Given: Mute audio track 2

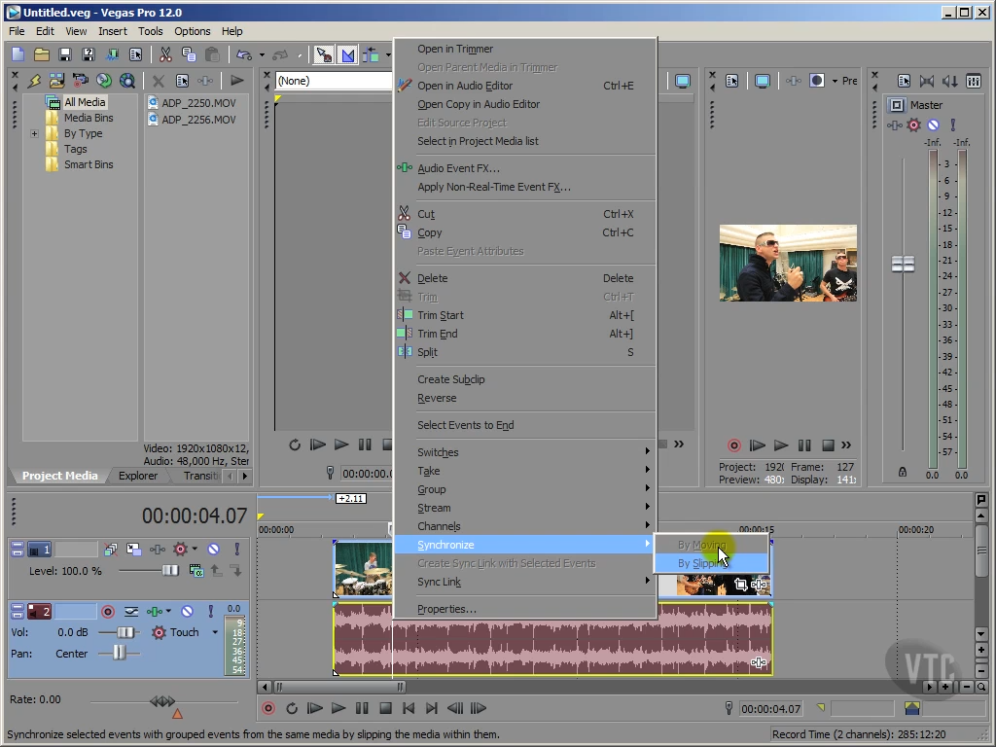Looking at the screenshot, I should coord(187,611).
